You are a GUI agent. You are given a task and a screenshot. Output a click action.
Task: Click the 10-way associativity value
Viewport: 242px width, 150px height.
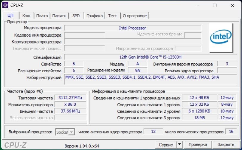pyautogui.click(x=227, y=111)
